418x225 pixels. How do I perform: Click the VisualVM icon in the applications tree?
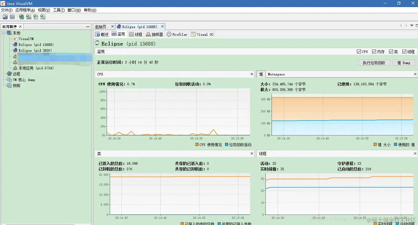click(x=15, y=39)
